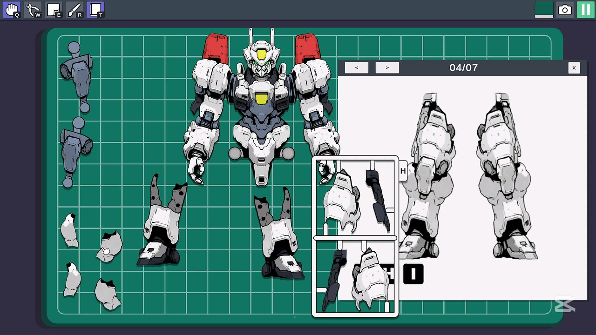The image size is (596, 335).
Task: Go to next manual page
Action: [387, 67]
